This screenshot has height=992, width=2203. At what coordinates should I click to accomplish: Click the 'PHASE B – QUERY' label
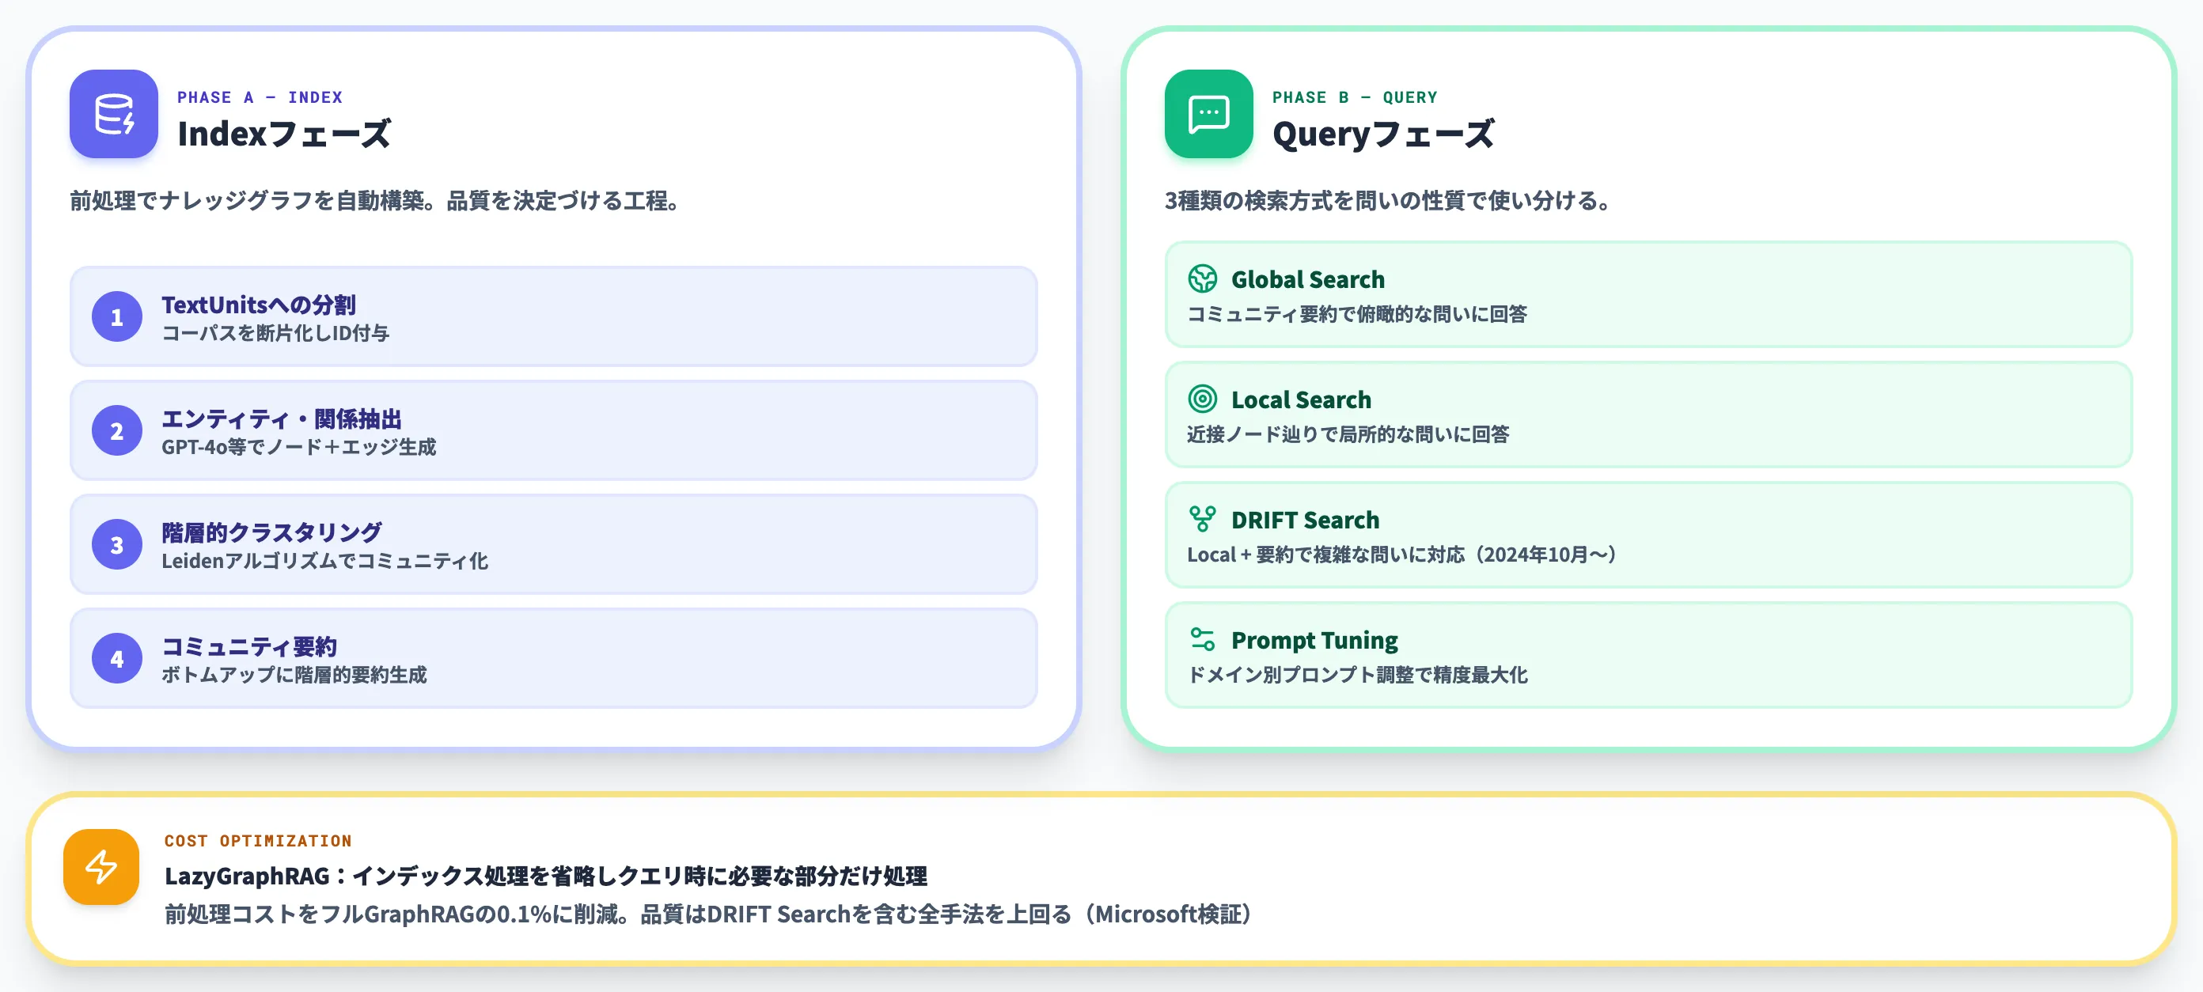pyautogui.click(x=1355, y=97)
